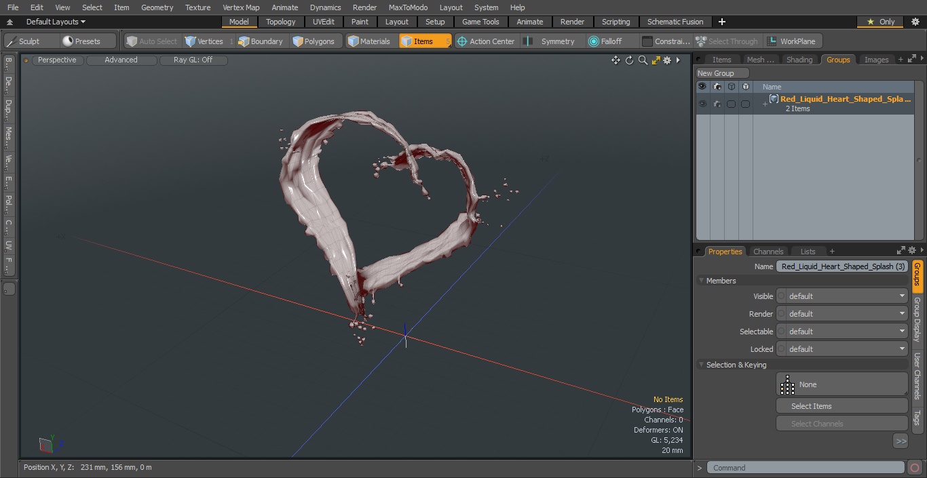Click the Items selection mode button

pos(425,41)
